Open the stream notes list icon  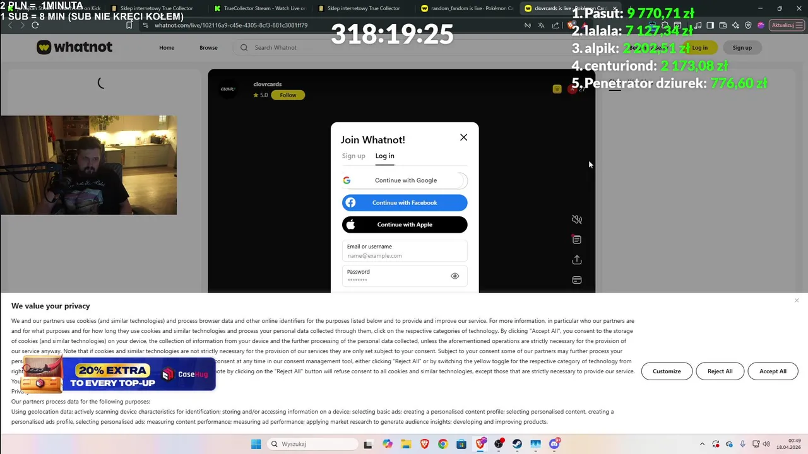click(576, 240)
